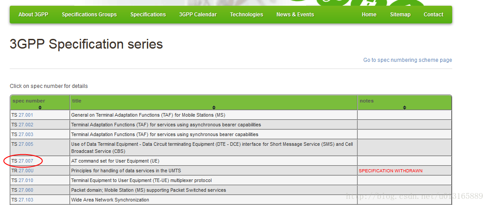Select the 'SPECIFICATION WITHDRAWN' note

click(x=391, y=171)
